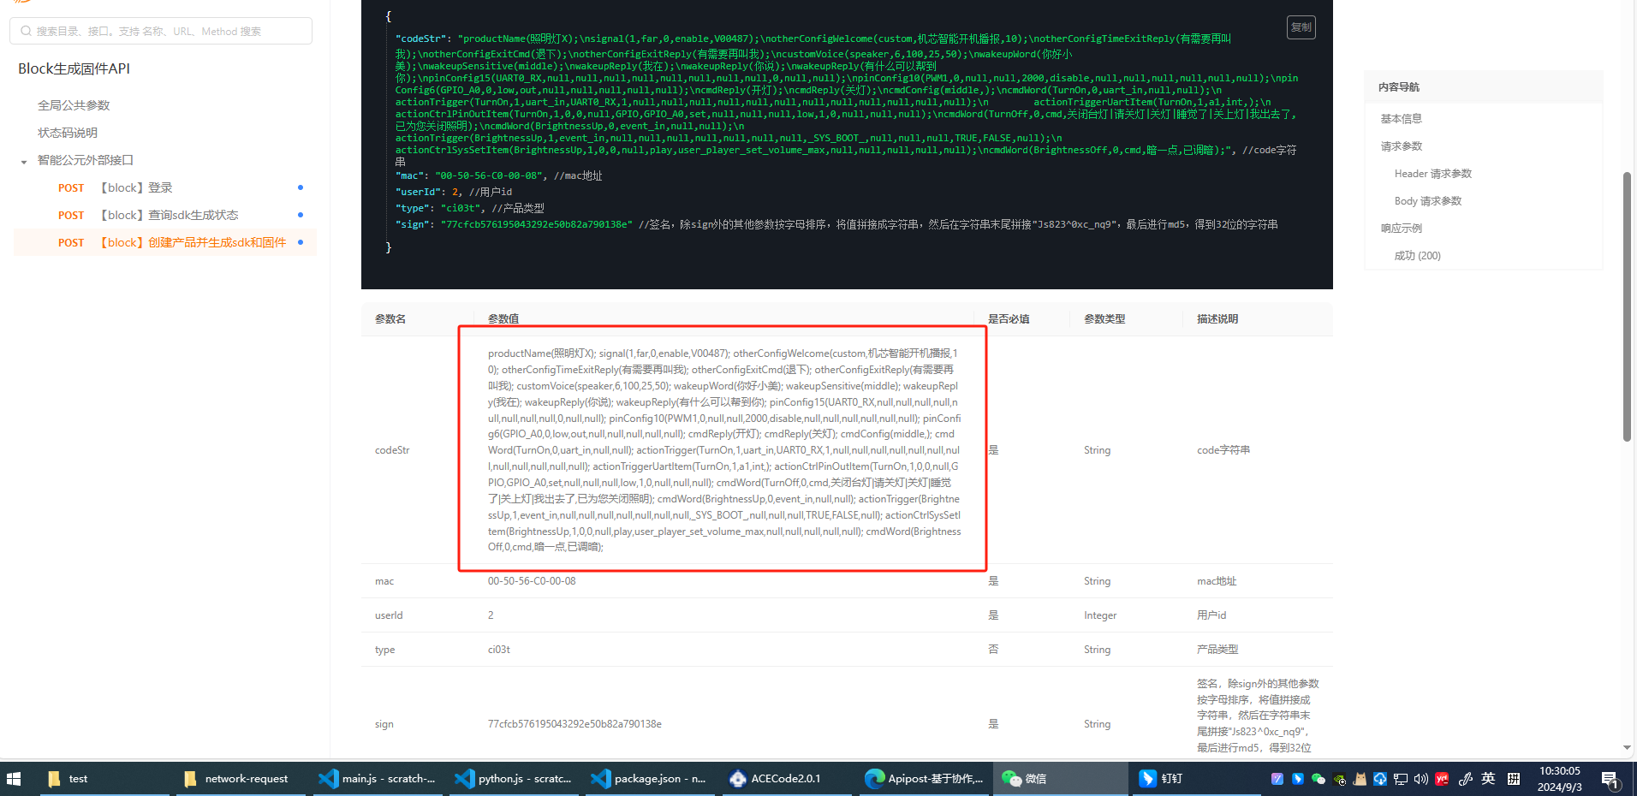Collapse the 智能公元外部接口 tree folder

[24, 161]
